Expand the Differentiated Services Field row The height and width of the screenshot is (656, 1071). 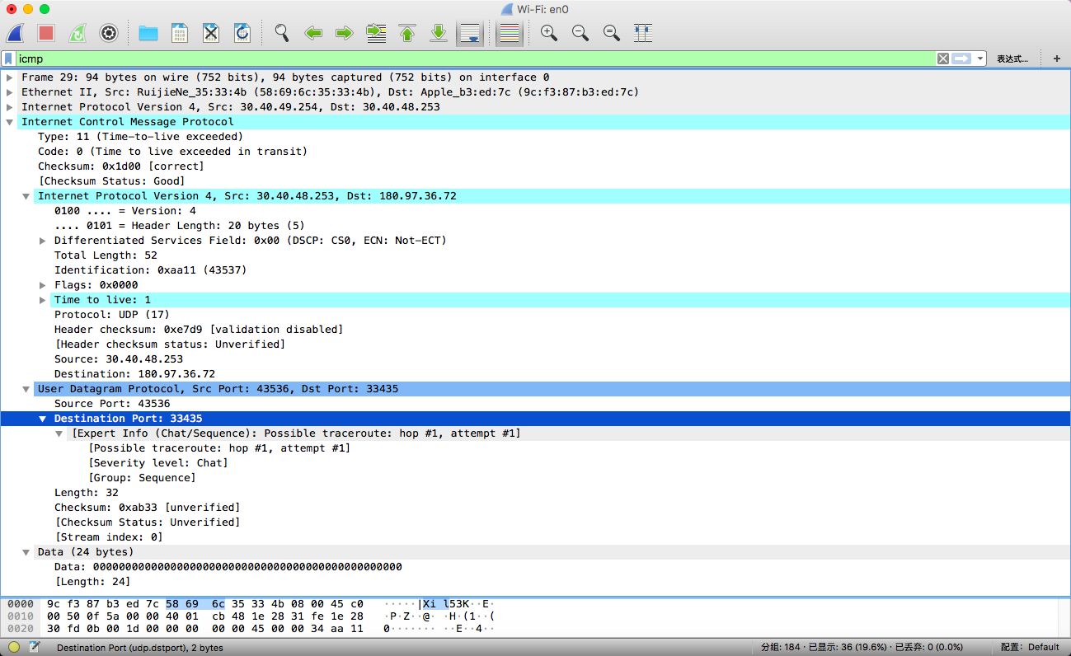pos(42,241)
